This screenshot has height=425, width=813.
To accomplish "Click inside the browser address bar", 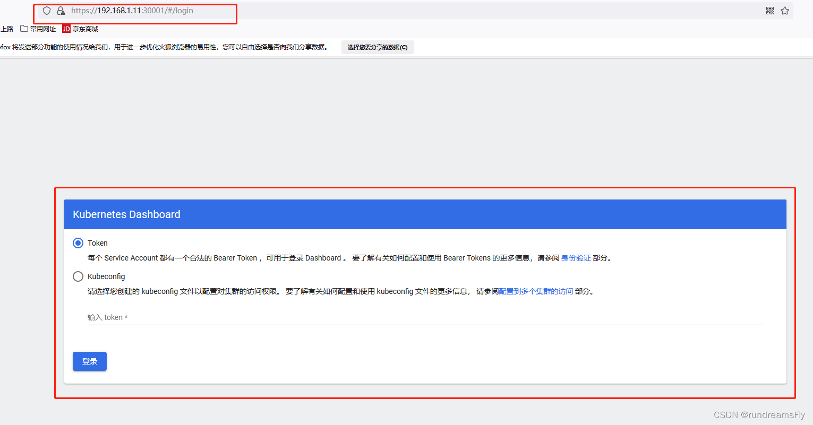I will [159, 10].
